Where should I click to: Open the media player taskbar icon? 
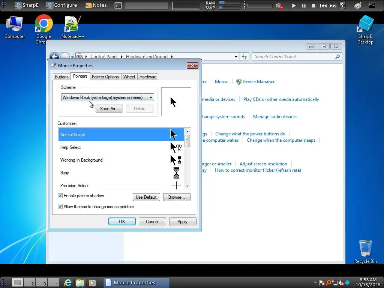[92, 283]
